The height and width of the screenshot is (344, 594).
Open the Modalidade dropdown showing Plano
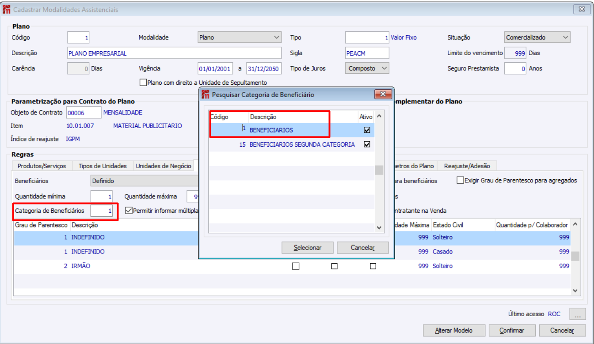coord(239,38)
